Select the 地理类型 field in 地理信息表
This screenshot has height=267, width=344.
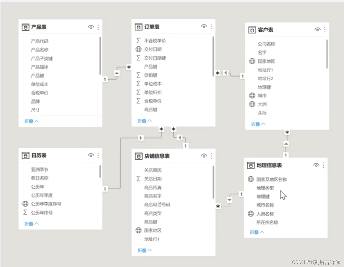pyautogui.click(x=265, y=188)
